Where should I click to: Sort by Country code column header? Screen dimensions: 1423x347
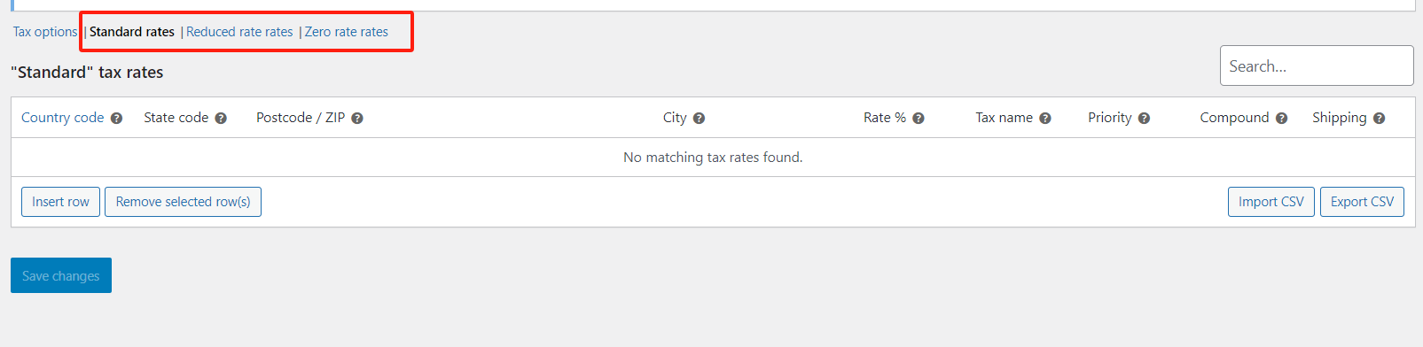click(63, 118)
